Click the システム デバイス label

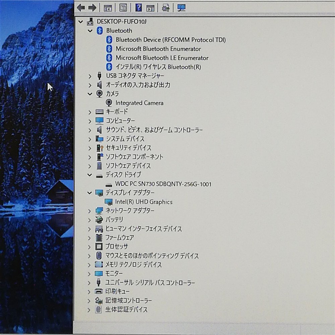point(125,139)
